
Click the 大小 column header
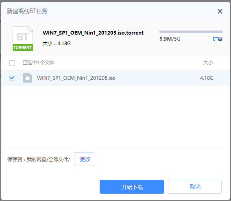coord(208,63)
